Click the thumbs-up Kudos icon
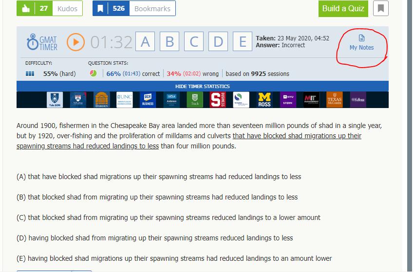The height and width of the screenshot is (272, 414). 25,8
